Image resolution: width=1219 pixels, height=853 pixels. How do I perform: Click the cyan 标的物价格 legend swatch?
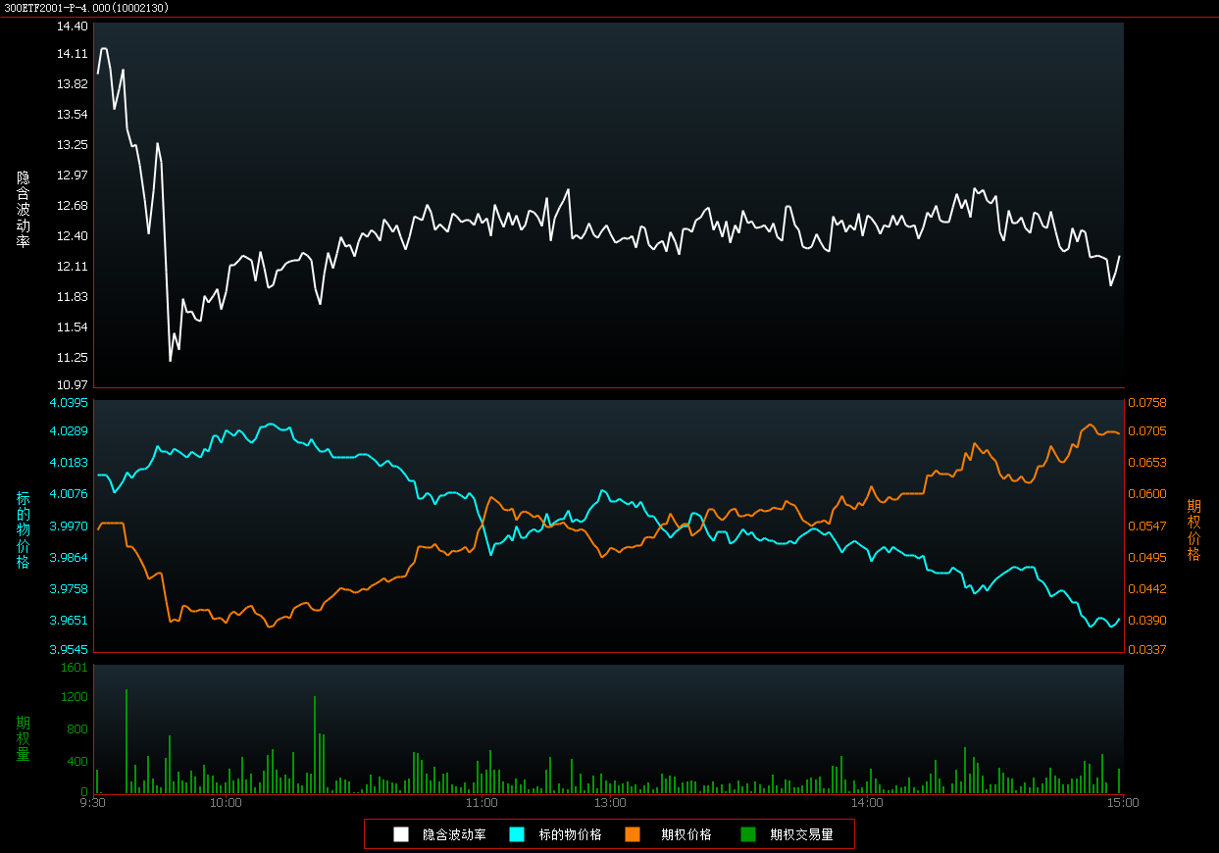(517, 834)
